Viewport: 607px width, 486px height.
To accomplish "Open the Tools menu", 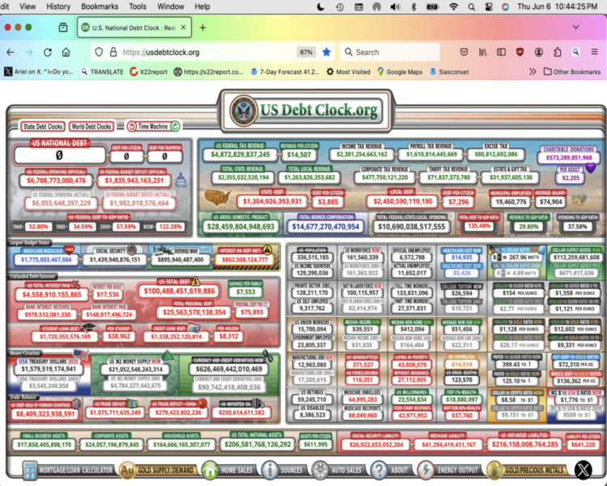I will coord(138,6).
